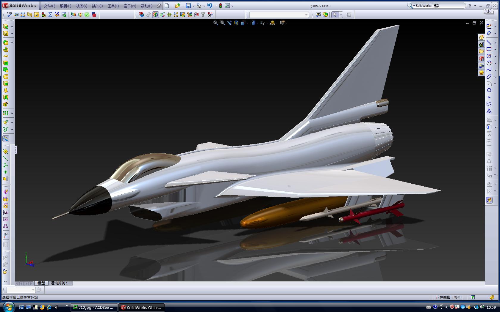Open the 3D globe icon tool
The height and width of the screenshot is (312, 500).
click(142, 14)
